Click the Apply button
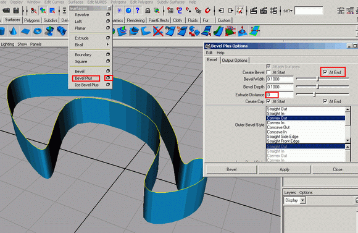The image size is (358, 233). 285,169
